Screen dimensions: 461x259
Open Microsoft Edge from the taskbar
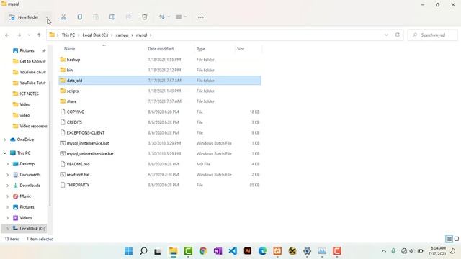[x=262, y=251]
